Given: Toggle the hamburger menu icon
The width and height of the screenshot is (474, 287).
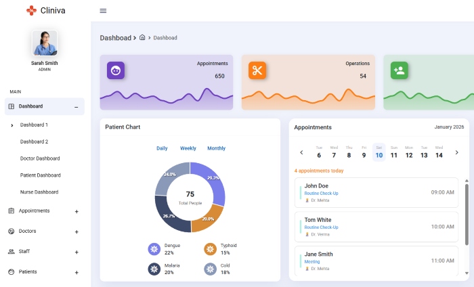Looking at the screenshot, I should click(103, 11).
